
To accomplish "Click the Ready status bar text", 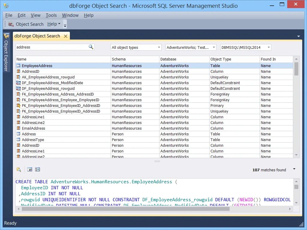I will [10, 223].
